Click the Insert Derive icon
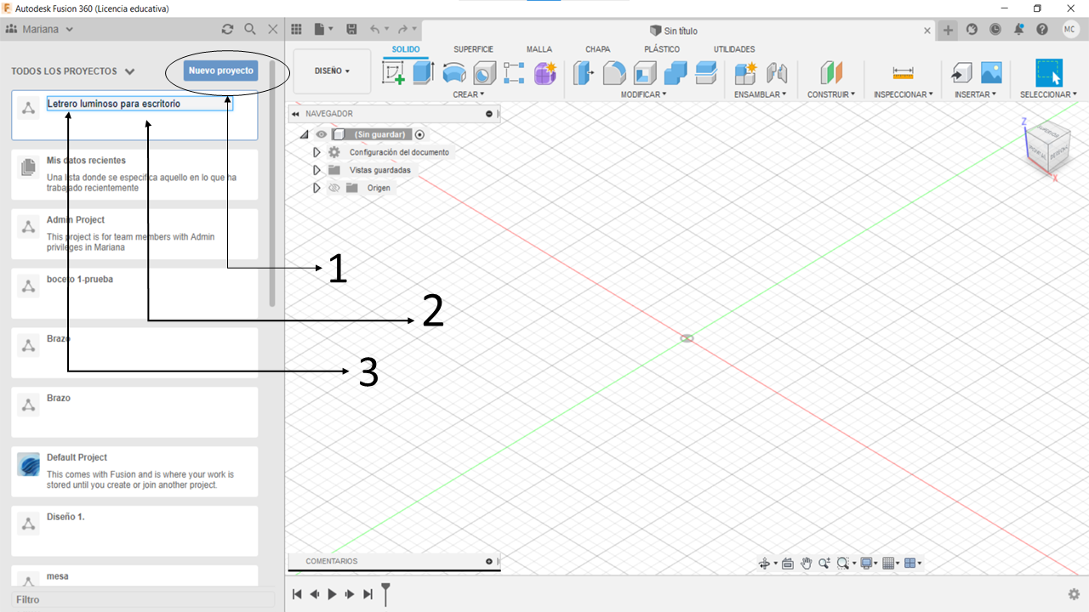Image resolution: width=1089 pixels, height=612 pixels. [x=961, y=73]
